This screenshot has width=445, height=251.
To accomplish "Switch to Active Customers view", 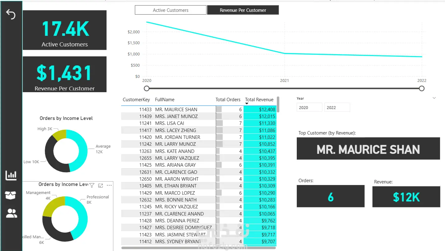I will click(171, 10).
